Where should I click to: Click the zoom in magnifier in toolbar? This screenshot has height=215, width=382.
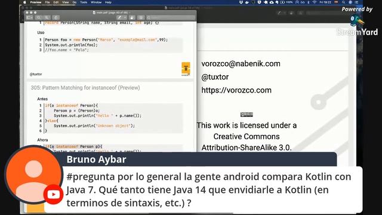[x=47, y=17]
